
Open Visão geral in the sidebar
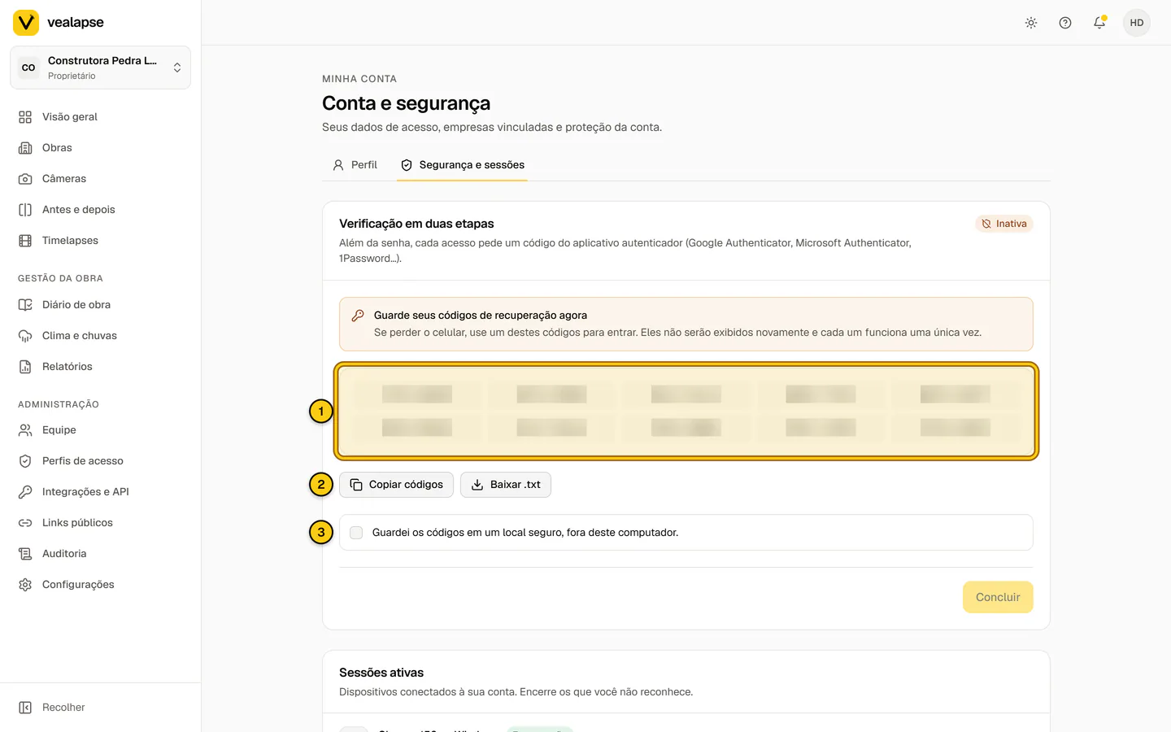click(100, 117)
